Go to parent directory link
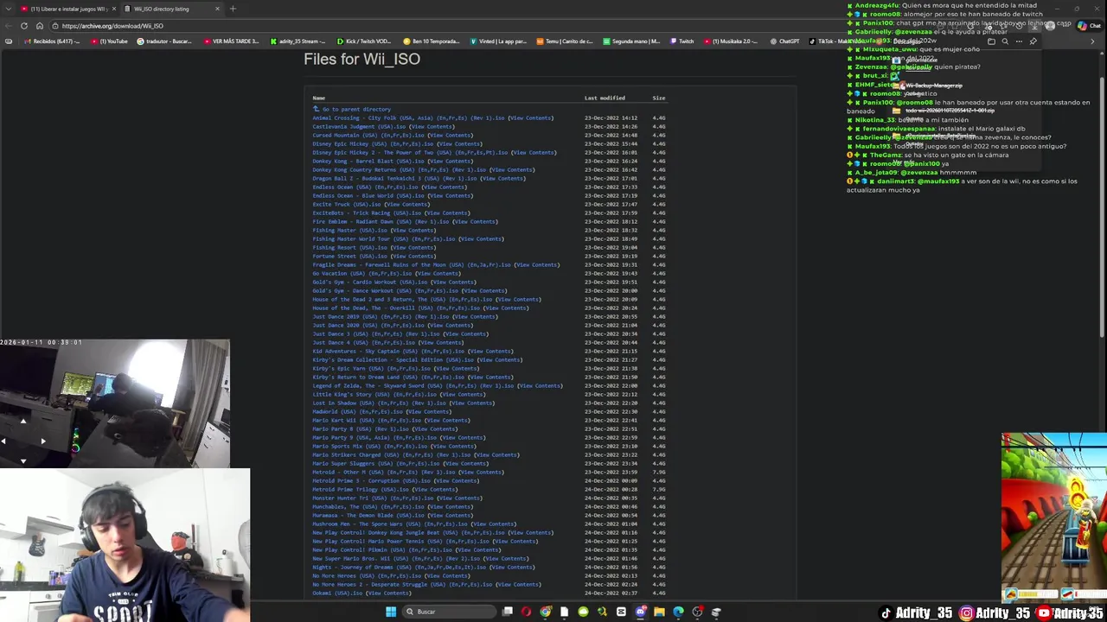 coord(356,110)
